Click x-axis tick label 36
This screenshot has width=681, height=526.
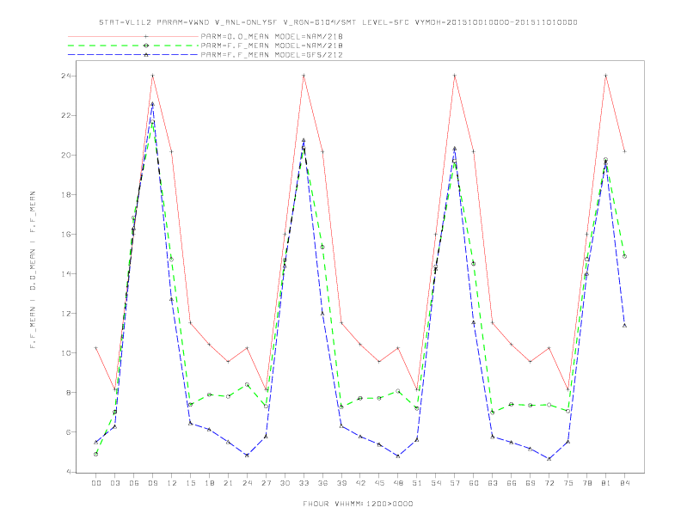322,483
